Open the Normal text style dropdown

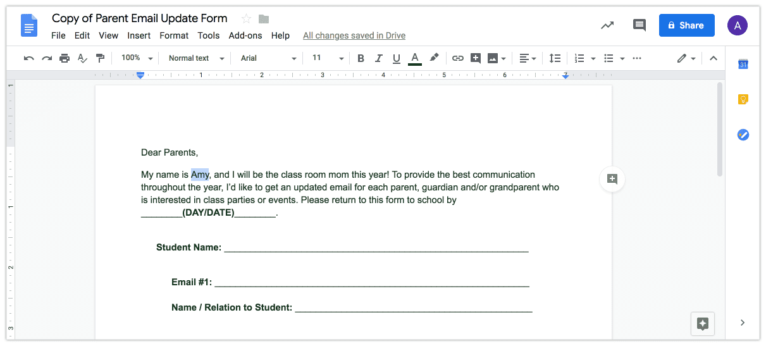(196, 58)
